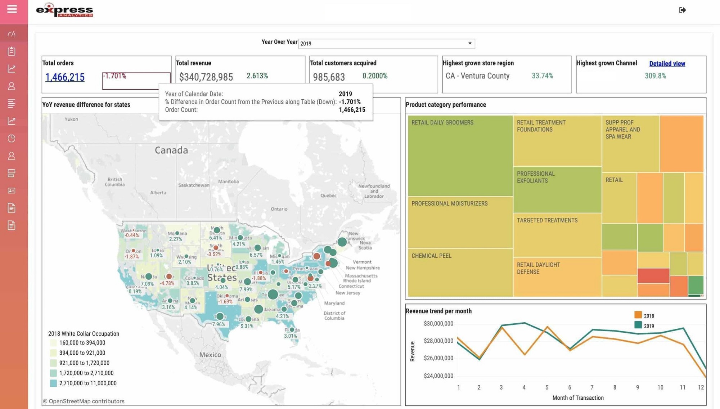The image size is (720, 409).
Task: Click the Oregon -1.87% map label
Action: [132, 257]
